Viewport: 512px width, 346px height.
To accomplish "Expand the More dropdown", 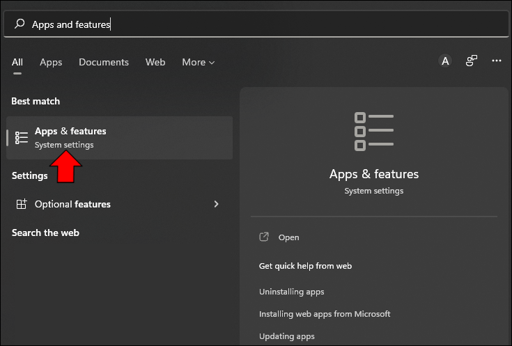I will [x=199, y=62].
